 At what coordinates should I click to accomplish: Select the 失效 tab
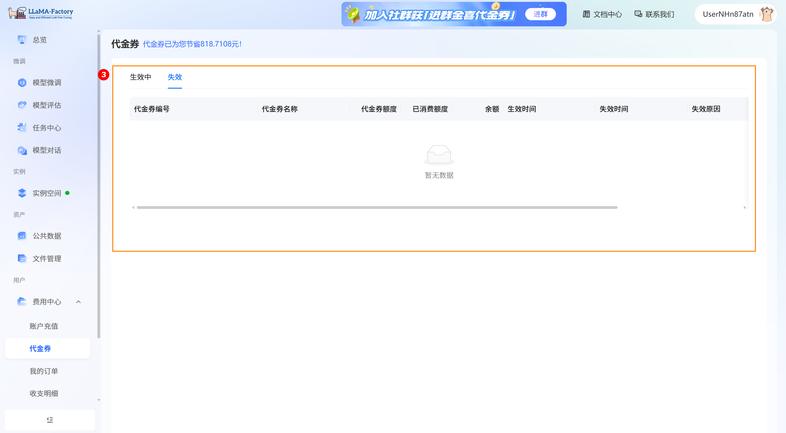[x=175, y=77]
